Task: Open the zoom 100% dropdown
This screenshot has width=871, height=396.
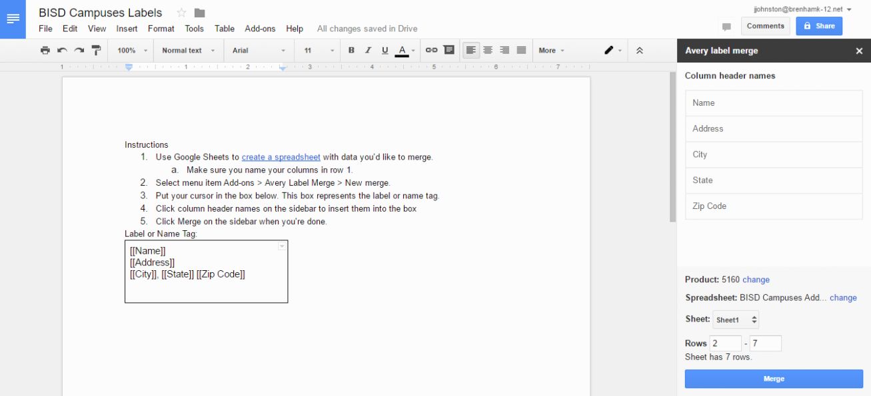Action: 133,50
